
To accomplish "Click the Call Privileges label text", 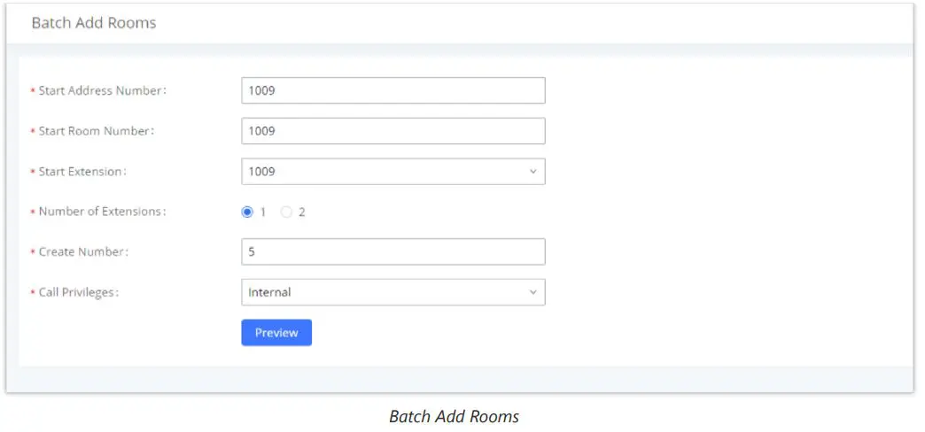I will (x=78, y=292).
